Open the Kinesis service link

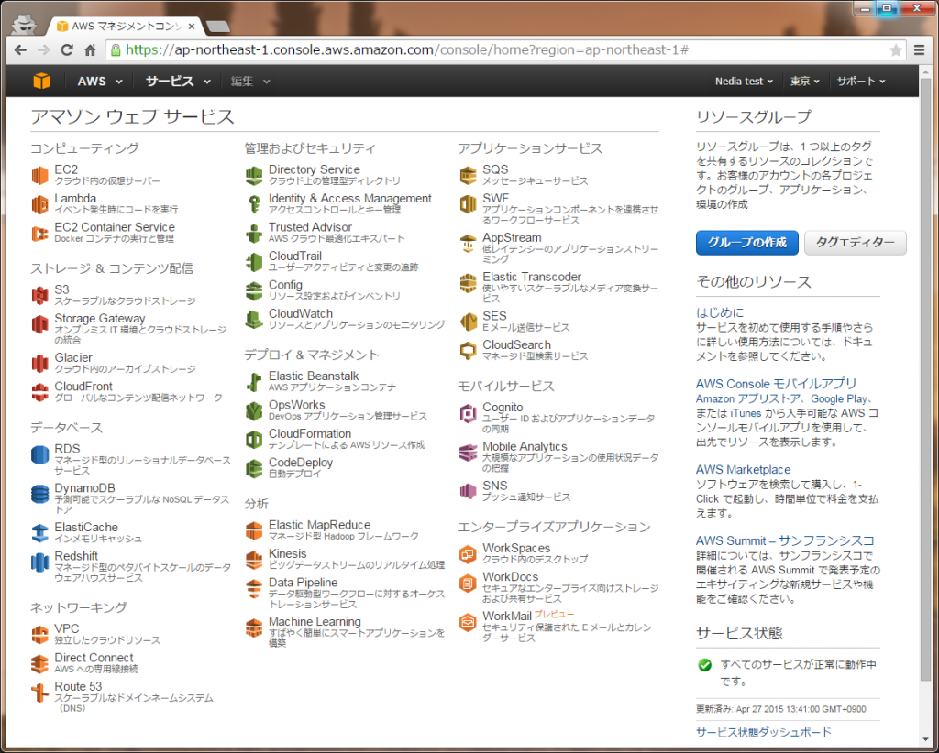pyautogui.click(x=287, y=554)
